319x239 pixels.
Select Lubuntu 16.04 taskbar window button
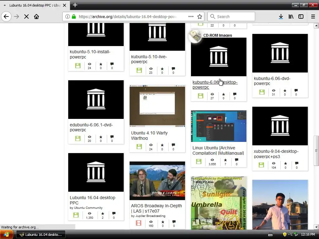(x=41, y=235)
